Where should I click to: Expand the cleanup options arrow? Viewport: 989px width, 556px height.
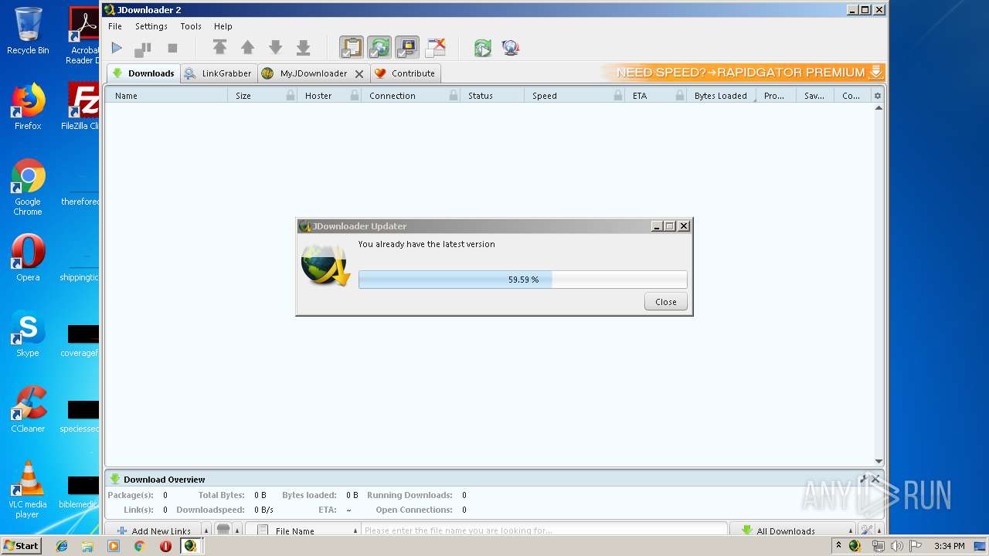click(x=237, y=531)
